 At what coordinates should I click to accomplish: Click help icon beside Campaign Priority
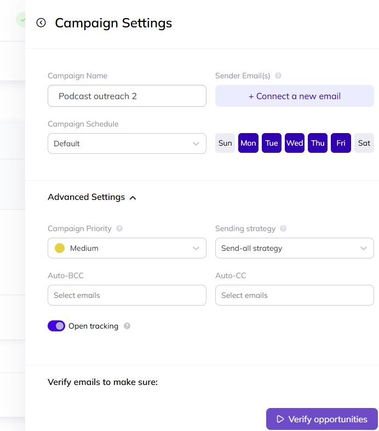coord(119,228)
